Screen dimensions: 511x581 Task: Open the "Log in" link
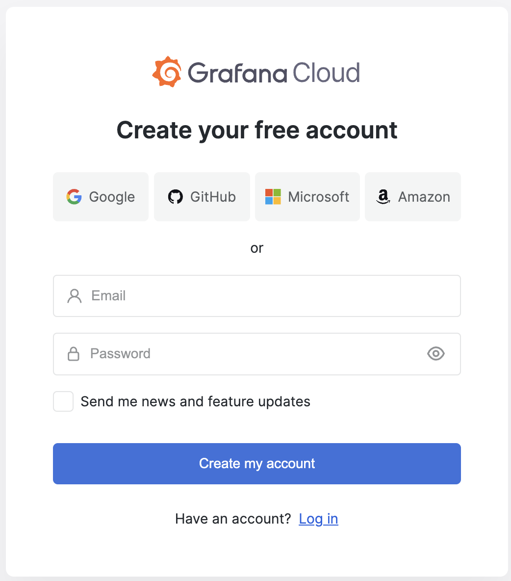coord(318,519)
